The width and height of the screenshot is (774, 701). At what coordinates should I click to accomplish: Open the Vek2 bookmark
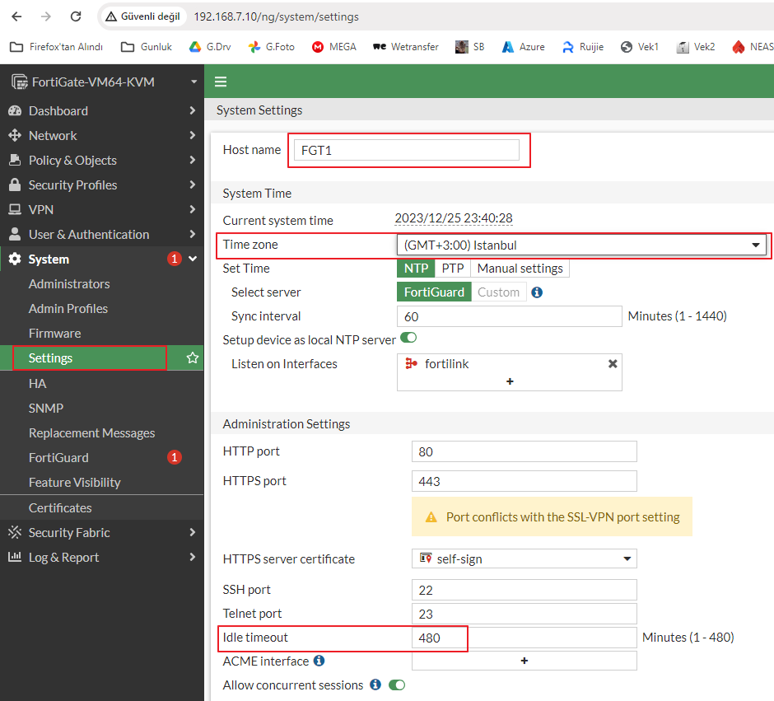696,47
